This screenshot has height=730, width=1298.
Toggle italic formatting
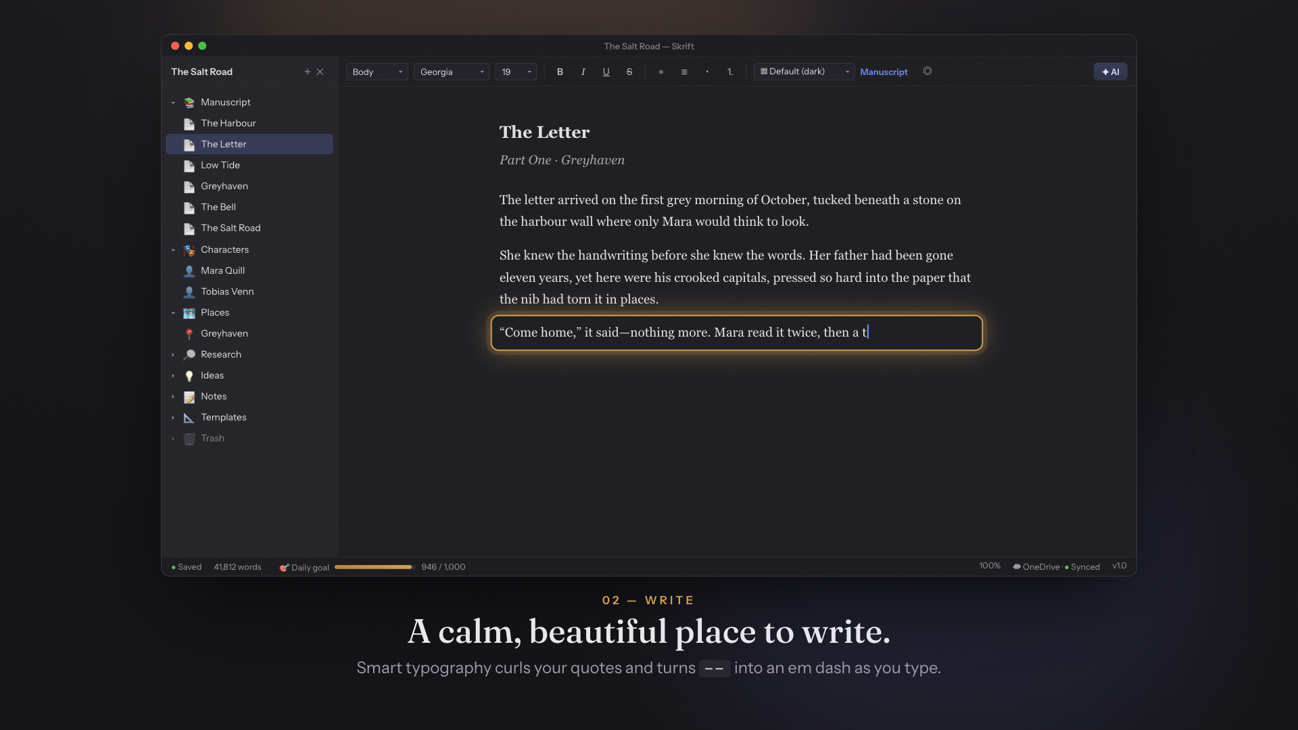pos(583,72)
